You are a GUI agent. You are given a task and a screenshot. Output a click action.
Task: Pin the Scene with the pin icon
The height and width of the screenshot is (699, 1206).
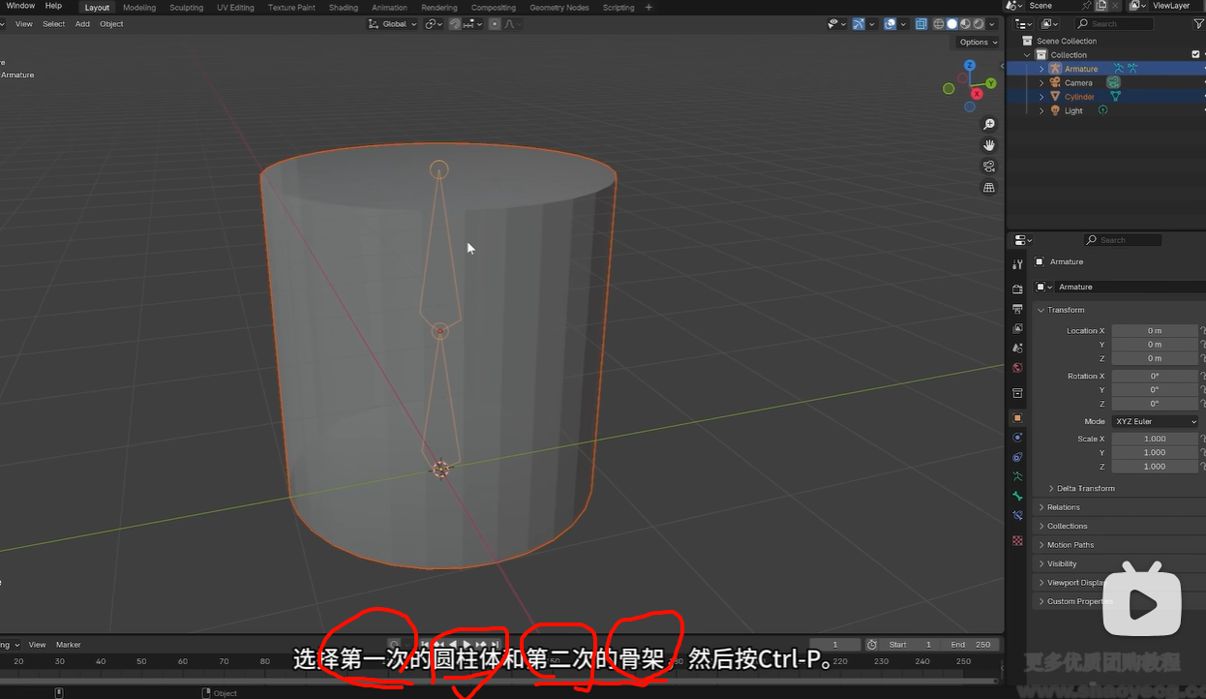click(1086, 6)
